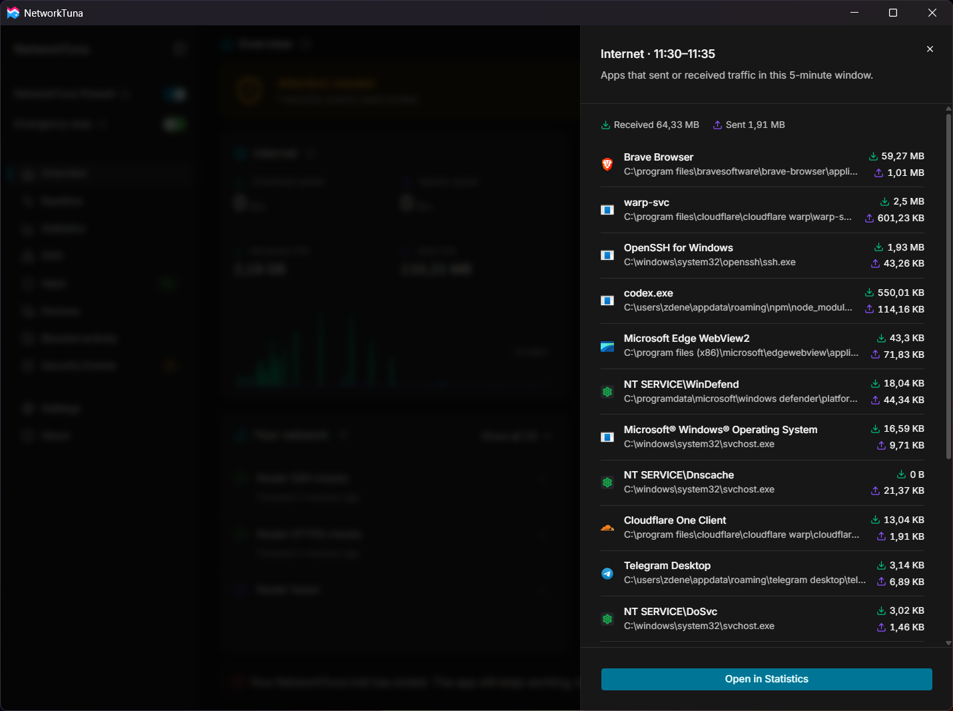The height and width of the screenshot is (711, 953).
Task: Click the upload arrow next to 114,16 KB
Action: 869,309
